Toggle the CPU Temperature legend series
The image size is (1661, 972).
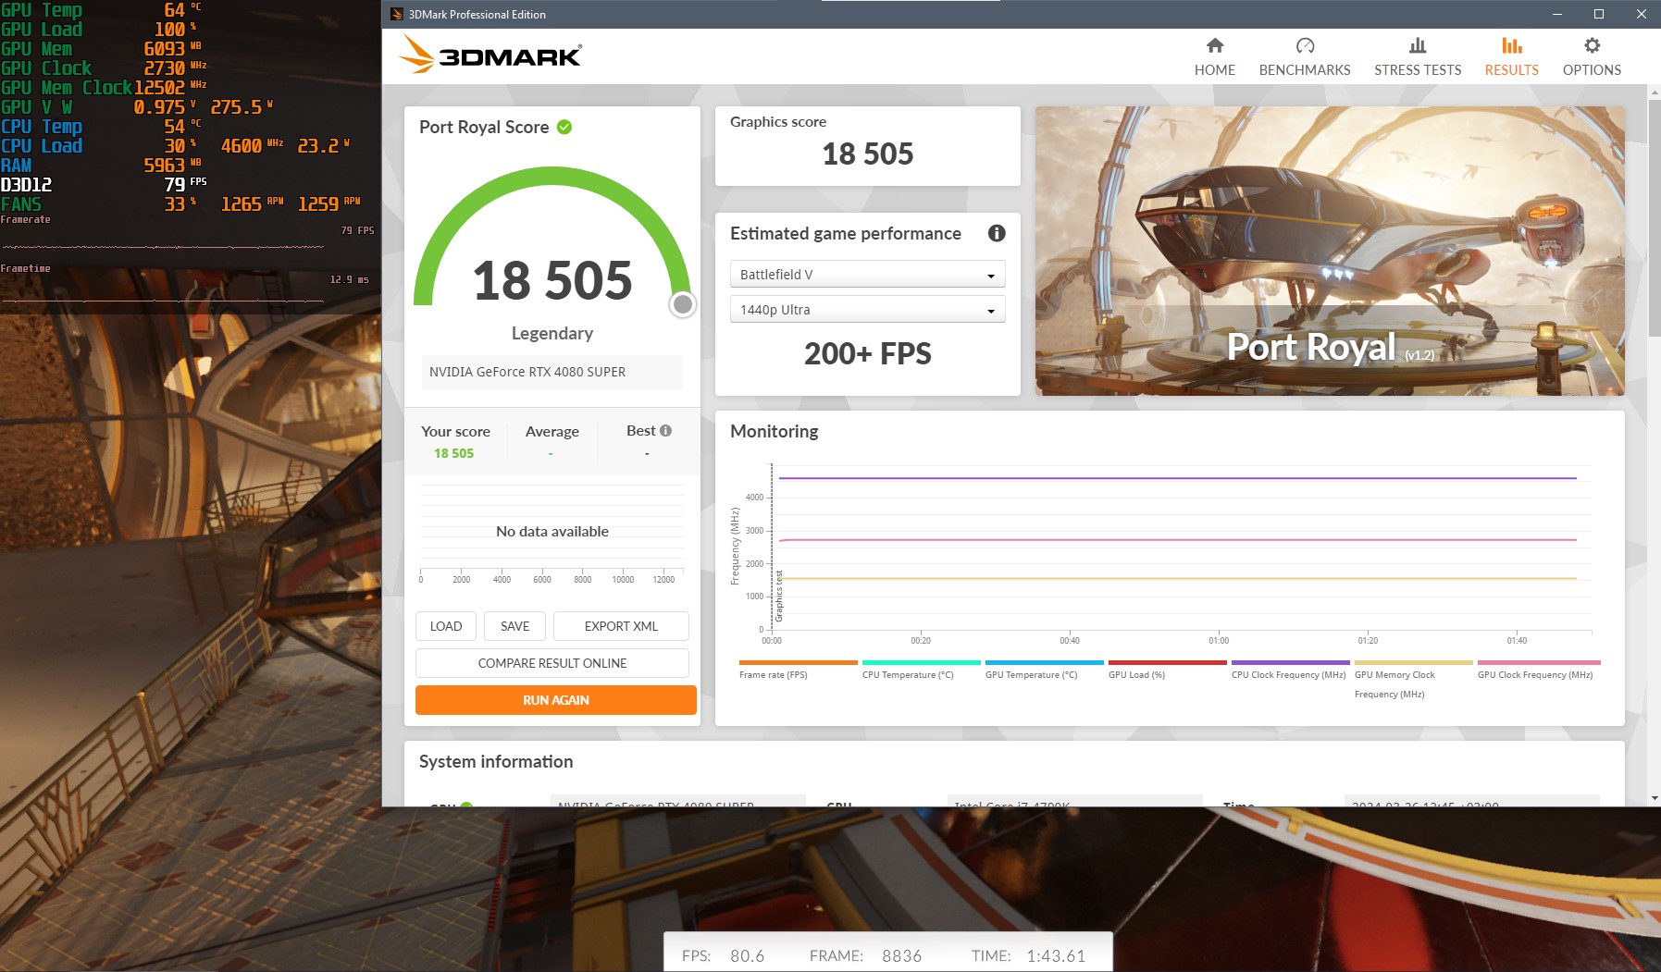921,669
